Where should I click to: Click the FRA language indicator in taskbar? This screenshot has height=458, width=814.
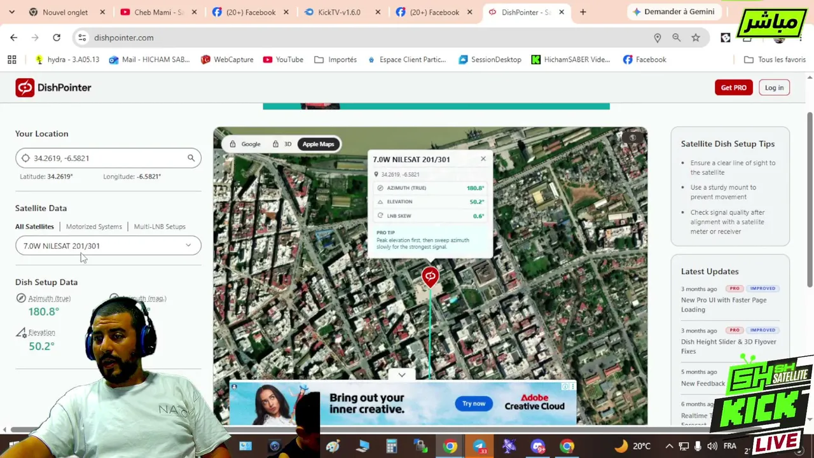[x=730, y=447]
